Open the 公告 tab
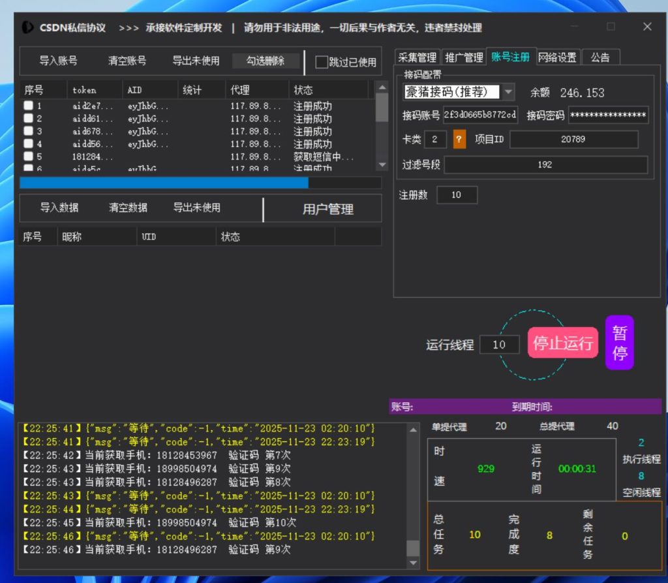This screenshot has height=583, width=668. [x=601, y=57]
